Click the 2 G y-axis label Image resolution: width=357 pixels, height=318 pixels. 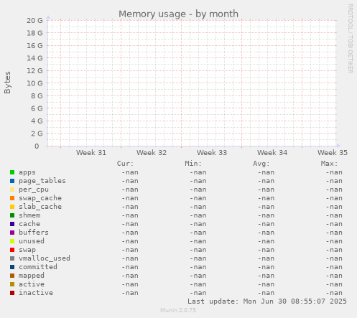click(x=37, y=134)
